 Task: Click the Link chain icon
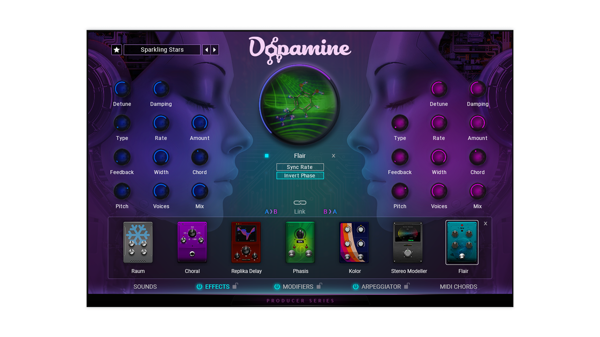(300, 203)
